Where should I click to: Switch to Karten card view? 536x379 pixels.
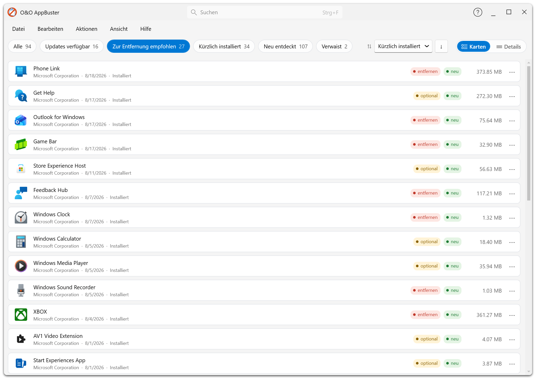click(474, 47)
